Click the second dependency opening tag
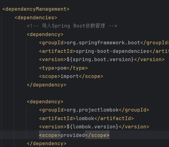This screenshot has height=147, width=169. (x=45, y=102)
